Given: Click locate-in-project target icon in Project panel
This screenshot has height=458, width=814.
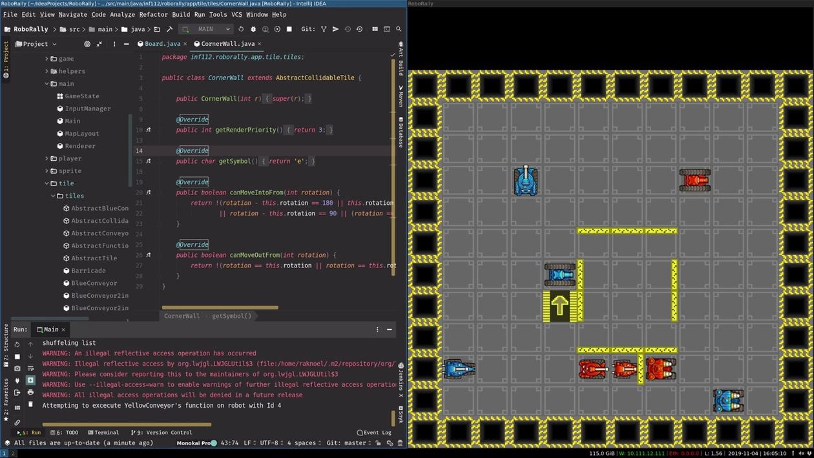Looking at the screenshot, I should coord(87,44).
